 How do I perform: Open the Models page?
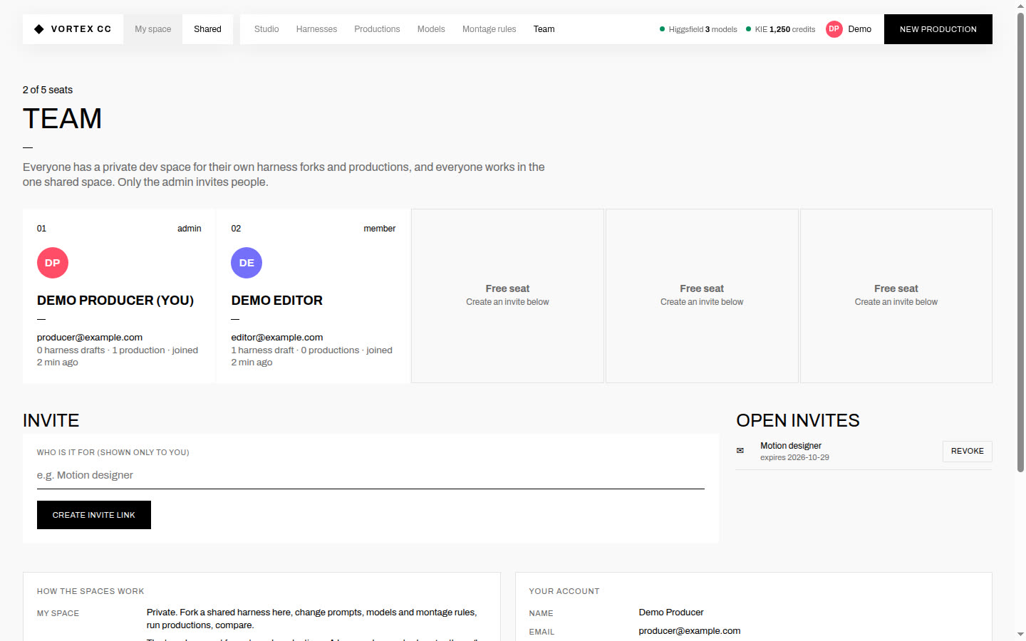pos(431,29)
